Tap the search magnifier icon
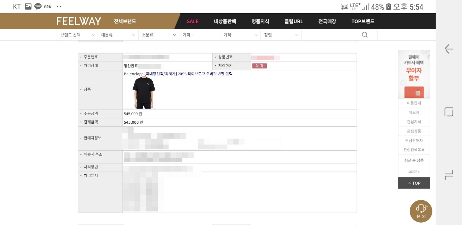 (x=365, y=35)
